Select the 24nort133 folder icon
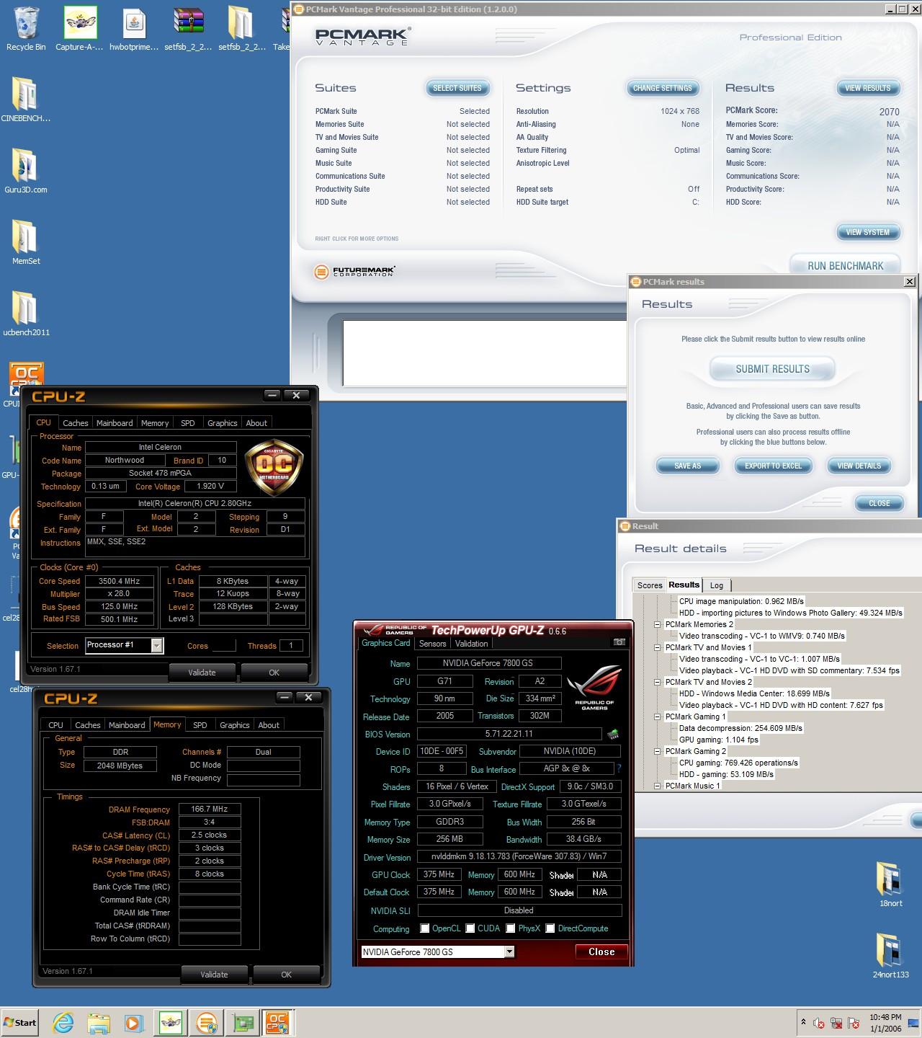 (890, 957)
